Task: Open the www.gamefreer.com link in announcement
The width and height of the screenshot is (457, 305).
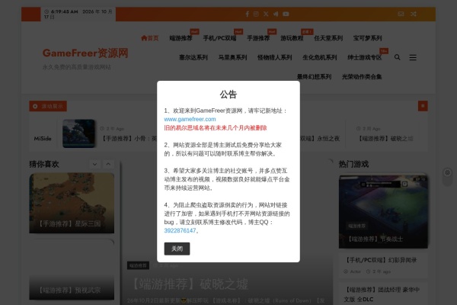Action: click(x=190, y=119)
